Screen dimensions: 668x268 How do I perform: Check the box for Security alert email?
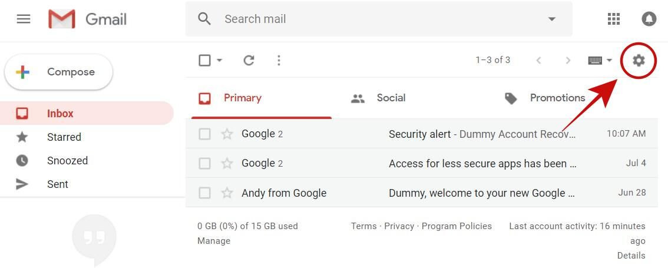pyautogui.click(x=204, y=134)
